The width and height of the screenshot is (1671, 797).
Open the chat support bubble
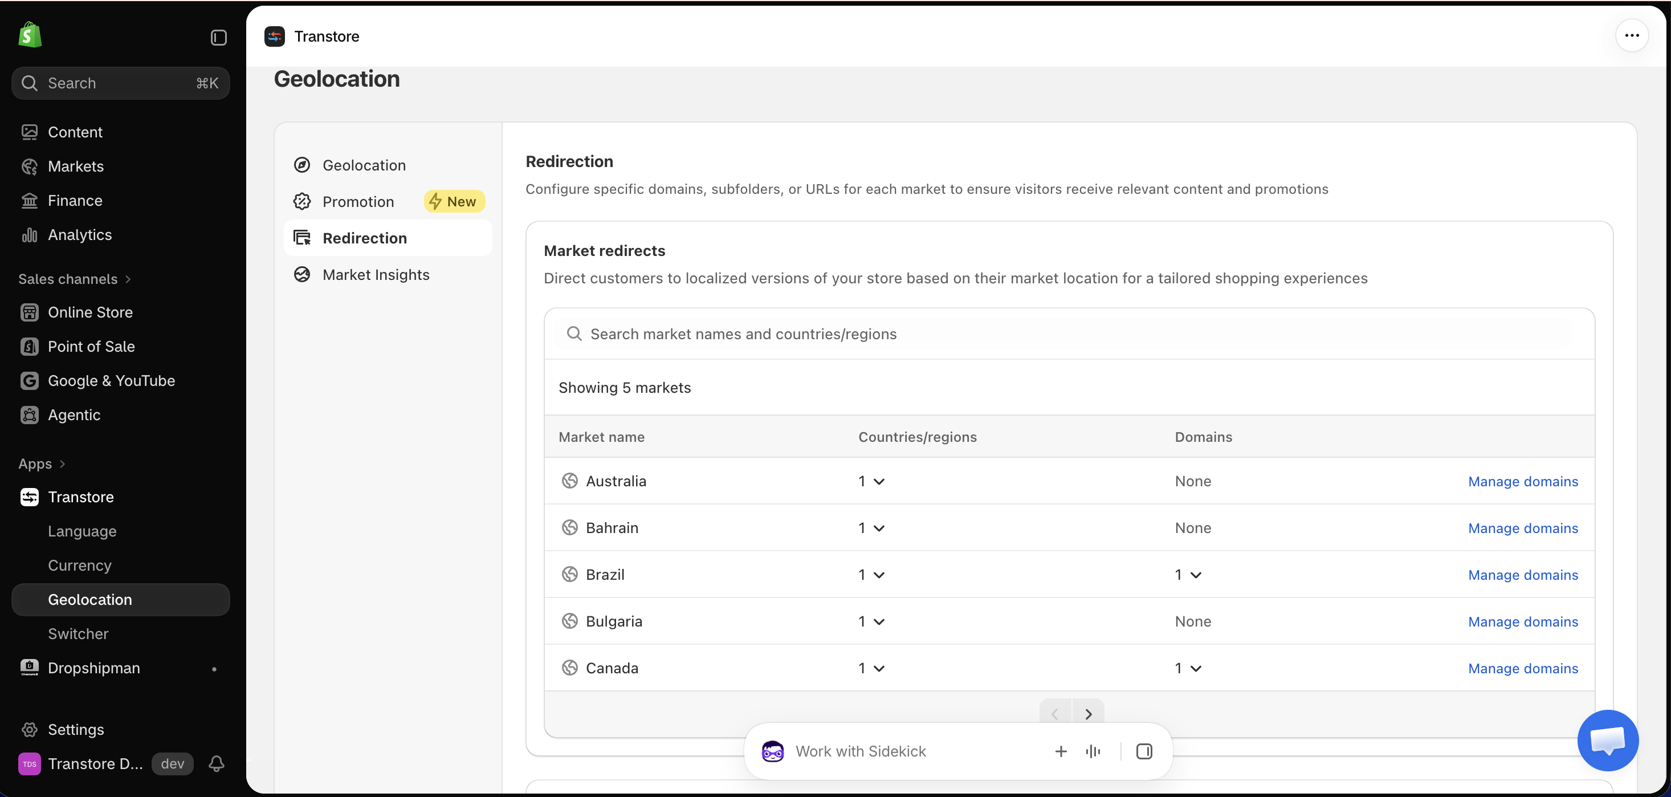pyautogui.click(x=1607, y=740)
